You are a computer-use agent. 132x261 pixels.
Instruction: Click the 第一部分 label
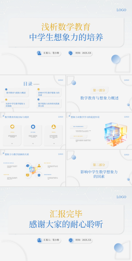tap(99, 90)
